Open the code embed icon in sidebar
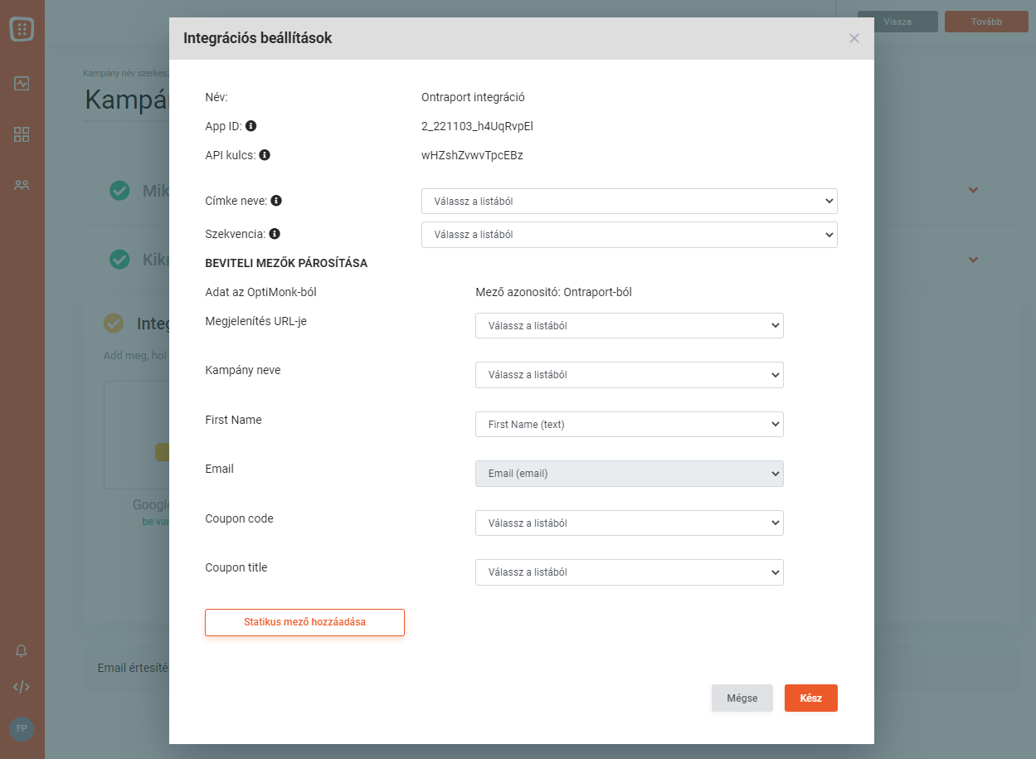This screenshot has height=759, width=1036. tap(22, 687)
